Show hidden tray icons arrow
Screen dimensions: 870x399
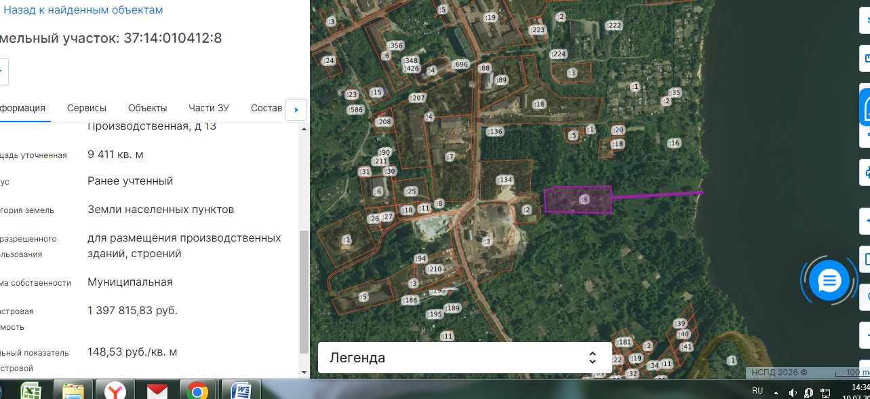[x=776, y=392]
